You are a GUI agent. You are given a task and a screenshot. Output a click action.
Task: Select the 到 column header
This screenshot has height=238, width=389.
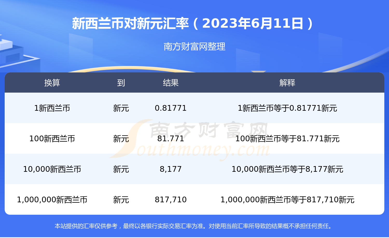pyautogui.click(x=121, y=83)
